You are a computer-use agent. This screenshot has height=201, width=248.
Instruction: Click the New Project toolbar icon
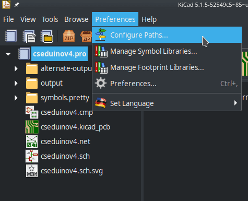coord(11,36)
